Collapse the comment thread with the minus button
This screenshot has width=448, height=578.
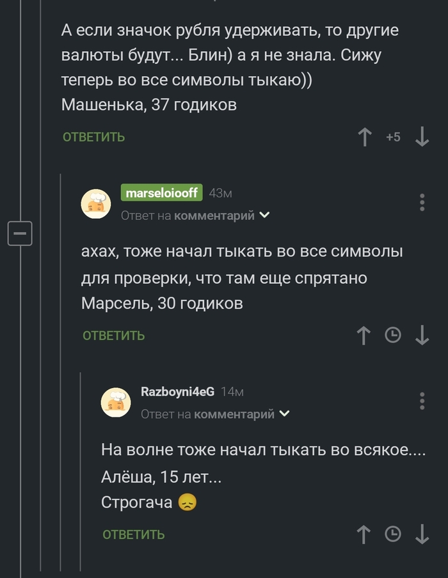21,233
